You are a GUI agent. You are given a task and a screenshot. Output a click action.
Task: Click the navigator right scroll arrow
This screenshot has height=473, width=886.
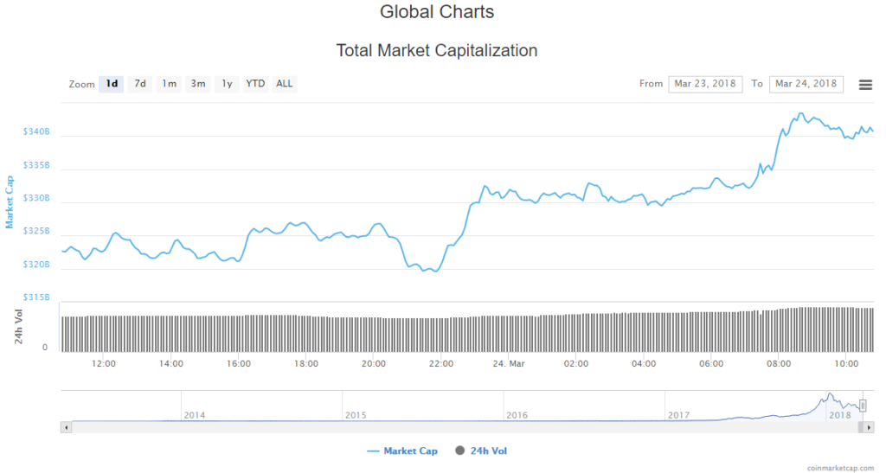pyautogui.click(x=868, y=426)
